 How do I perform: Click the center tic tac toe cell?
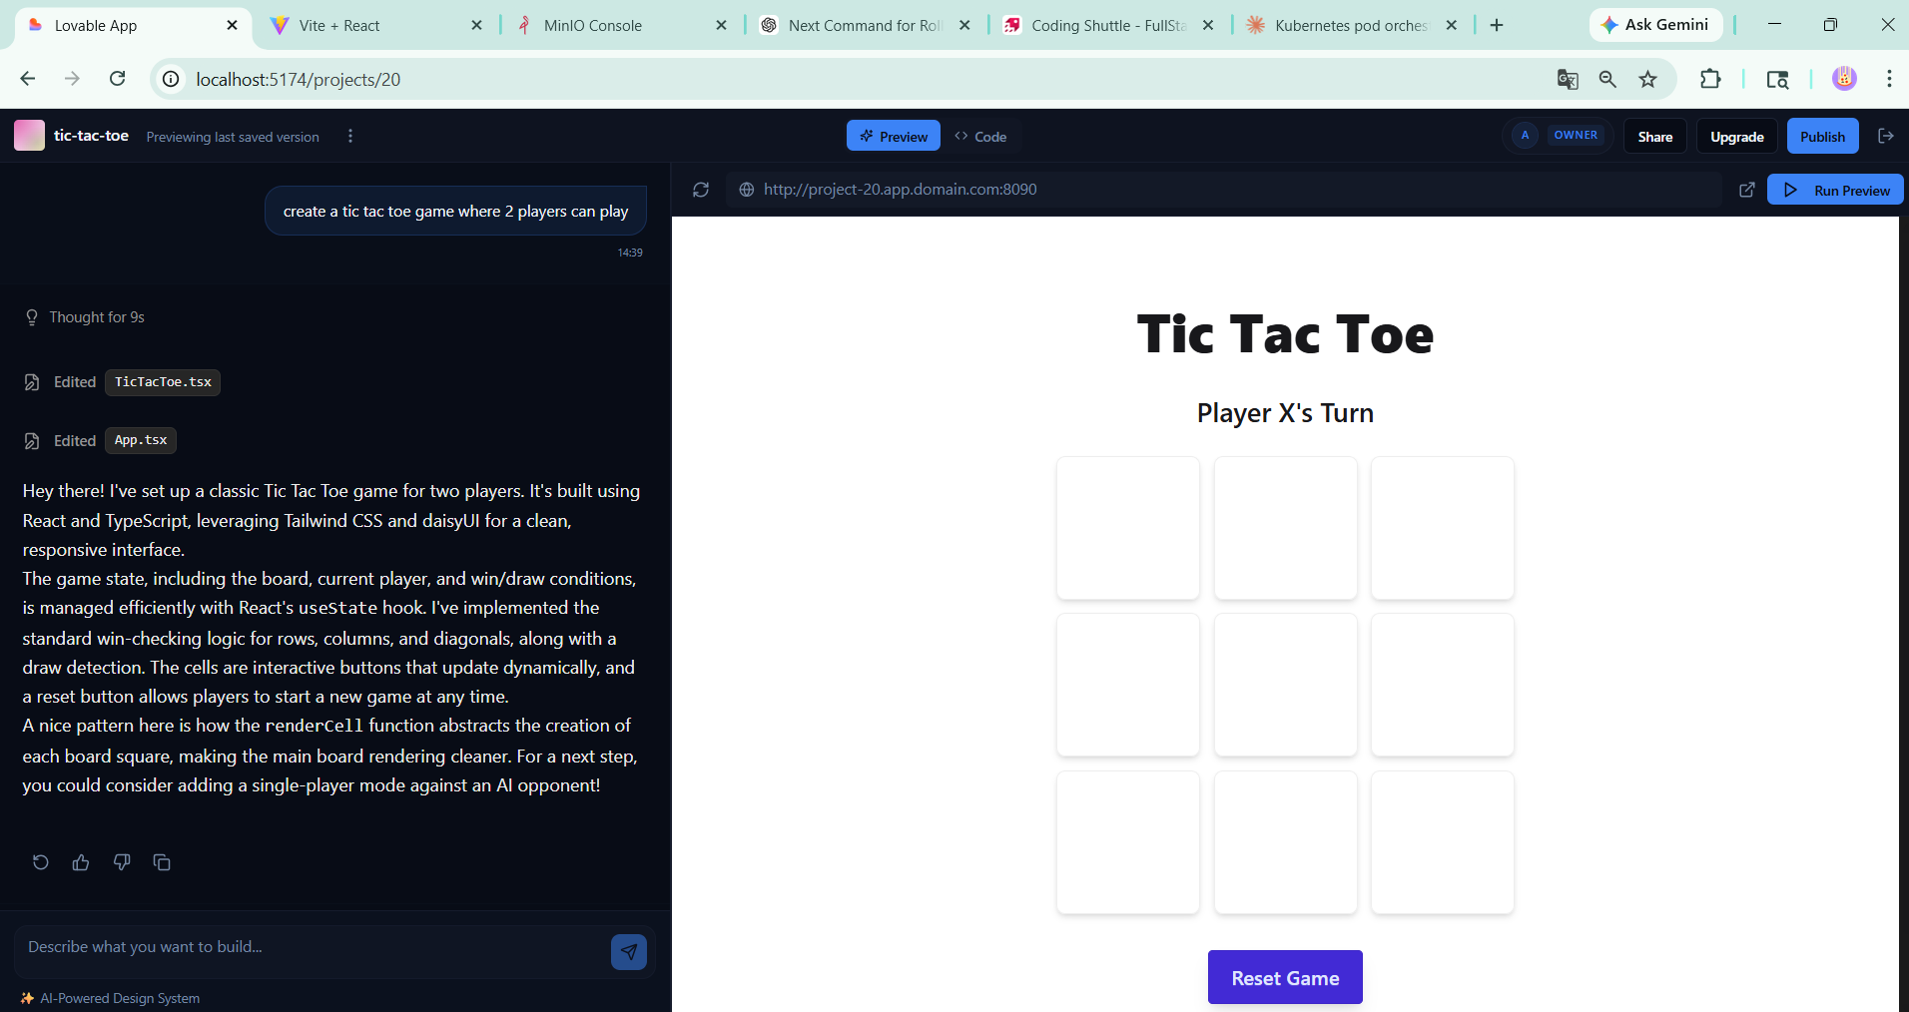coord(1286,685)
